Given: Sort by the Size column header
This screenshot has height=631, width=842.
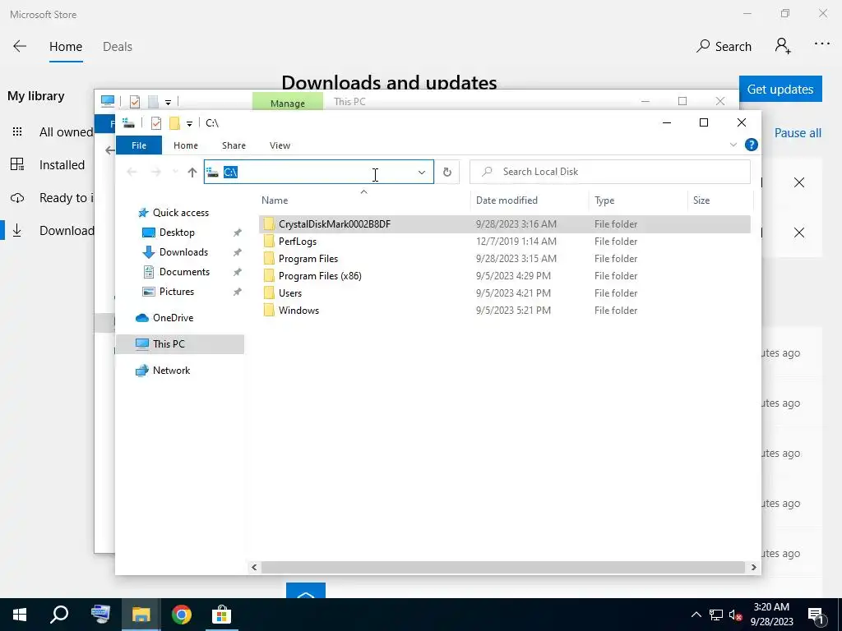Looking at the screenshot, I should (x=701, y=200).
